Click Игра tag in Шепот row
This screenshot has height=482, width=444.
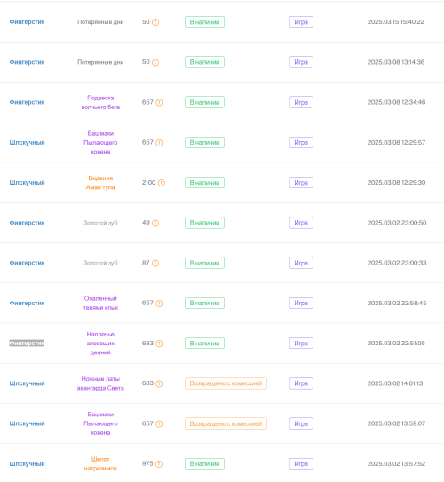pyautogui.click(x=301, y=463)
